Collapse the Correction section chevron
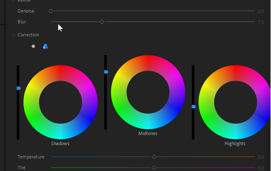This screenshot has width=271, height=171. tap(13, 35)
